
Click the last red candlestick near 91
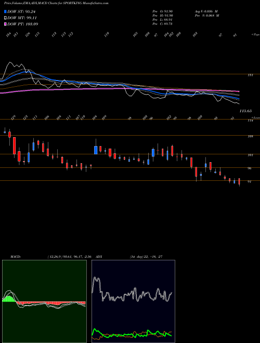(x=239, y=182)
